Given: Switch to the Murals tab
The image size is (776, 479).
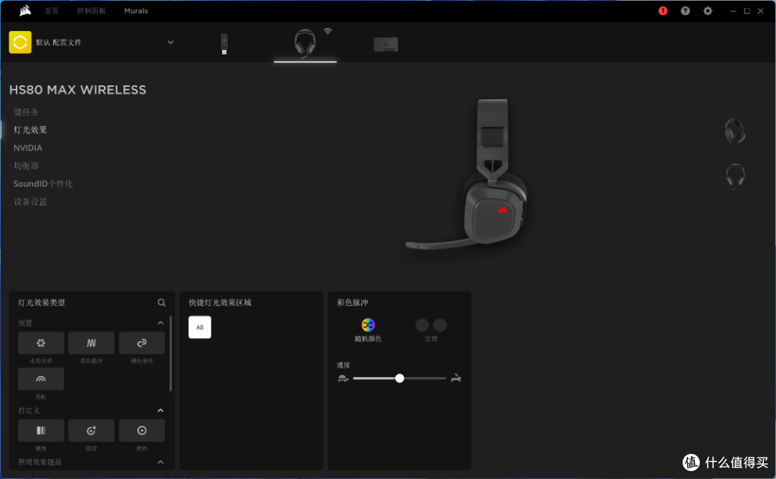Looking at the screenshot, I should (136, 10).
